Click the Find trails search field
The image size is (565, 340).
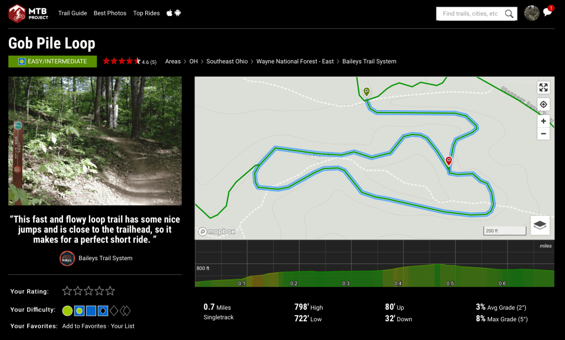[x=471, y=14]
